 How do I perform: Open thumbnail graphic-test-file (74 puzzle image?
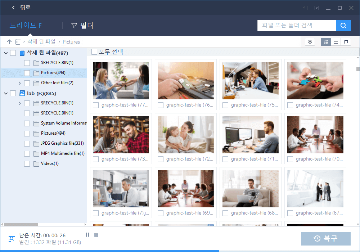coord(315,81)
